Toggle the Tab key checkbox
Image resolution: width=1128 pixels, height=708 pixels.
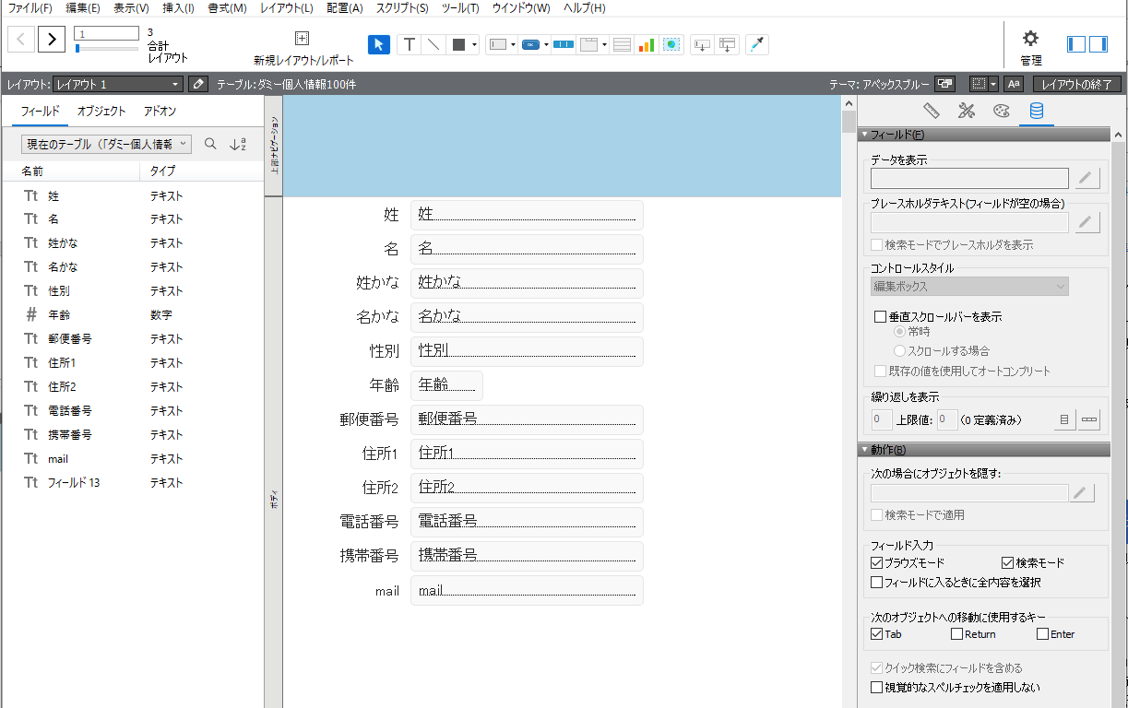click(x=876, y=634)
